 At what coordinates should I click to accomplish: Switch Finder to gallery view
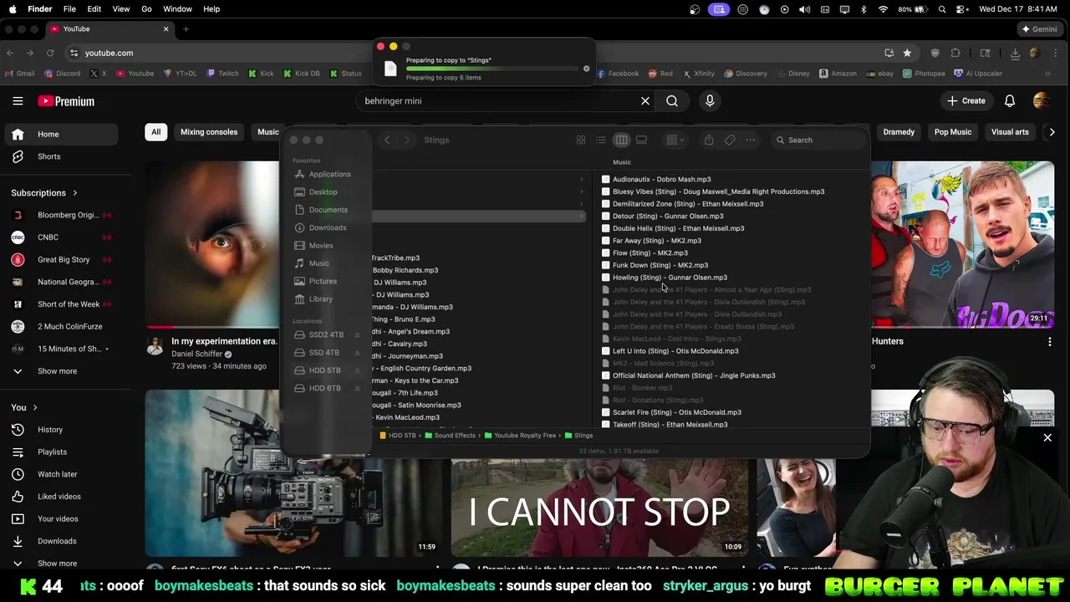pyautogui.click(x=641, y=140)
